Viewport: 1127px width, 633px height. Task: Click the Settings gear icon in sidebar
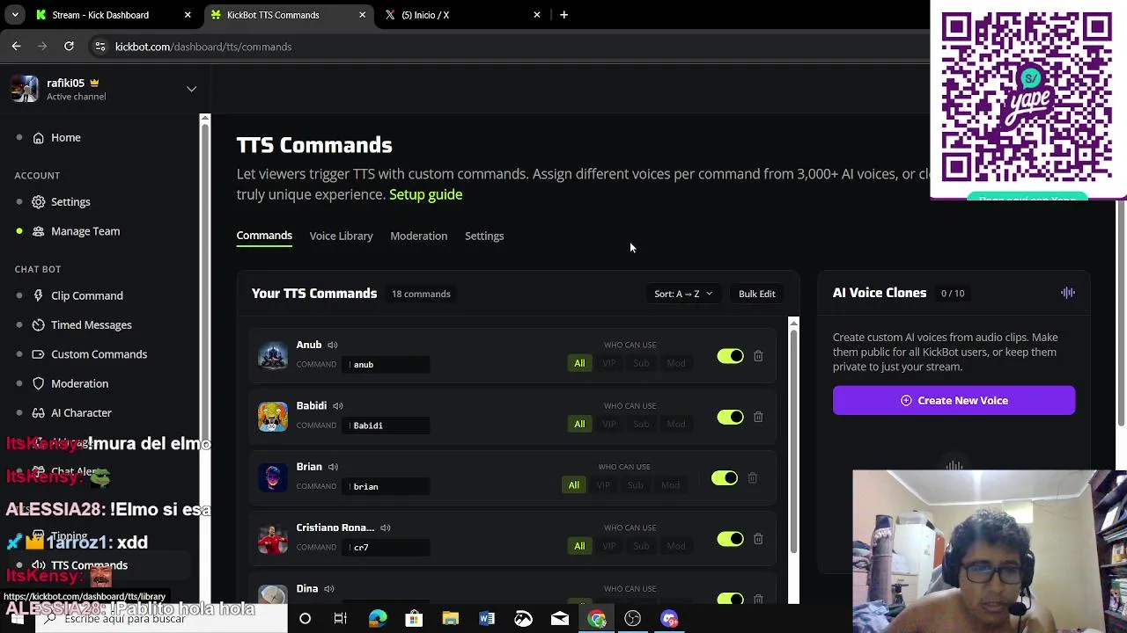point(39,202)
